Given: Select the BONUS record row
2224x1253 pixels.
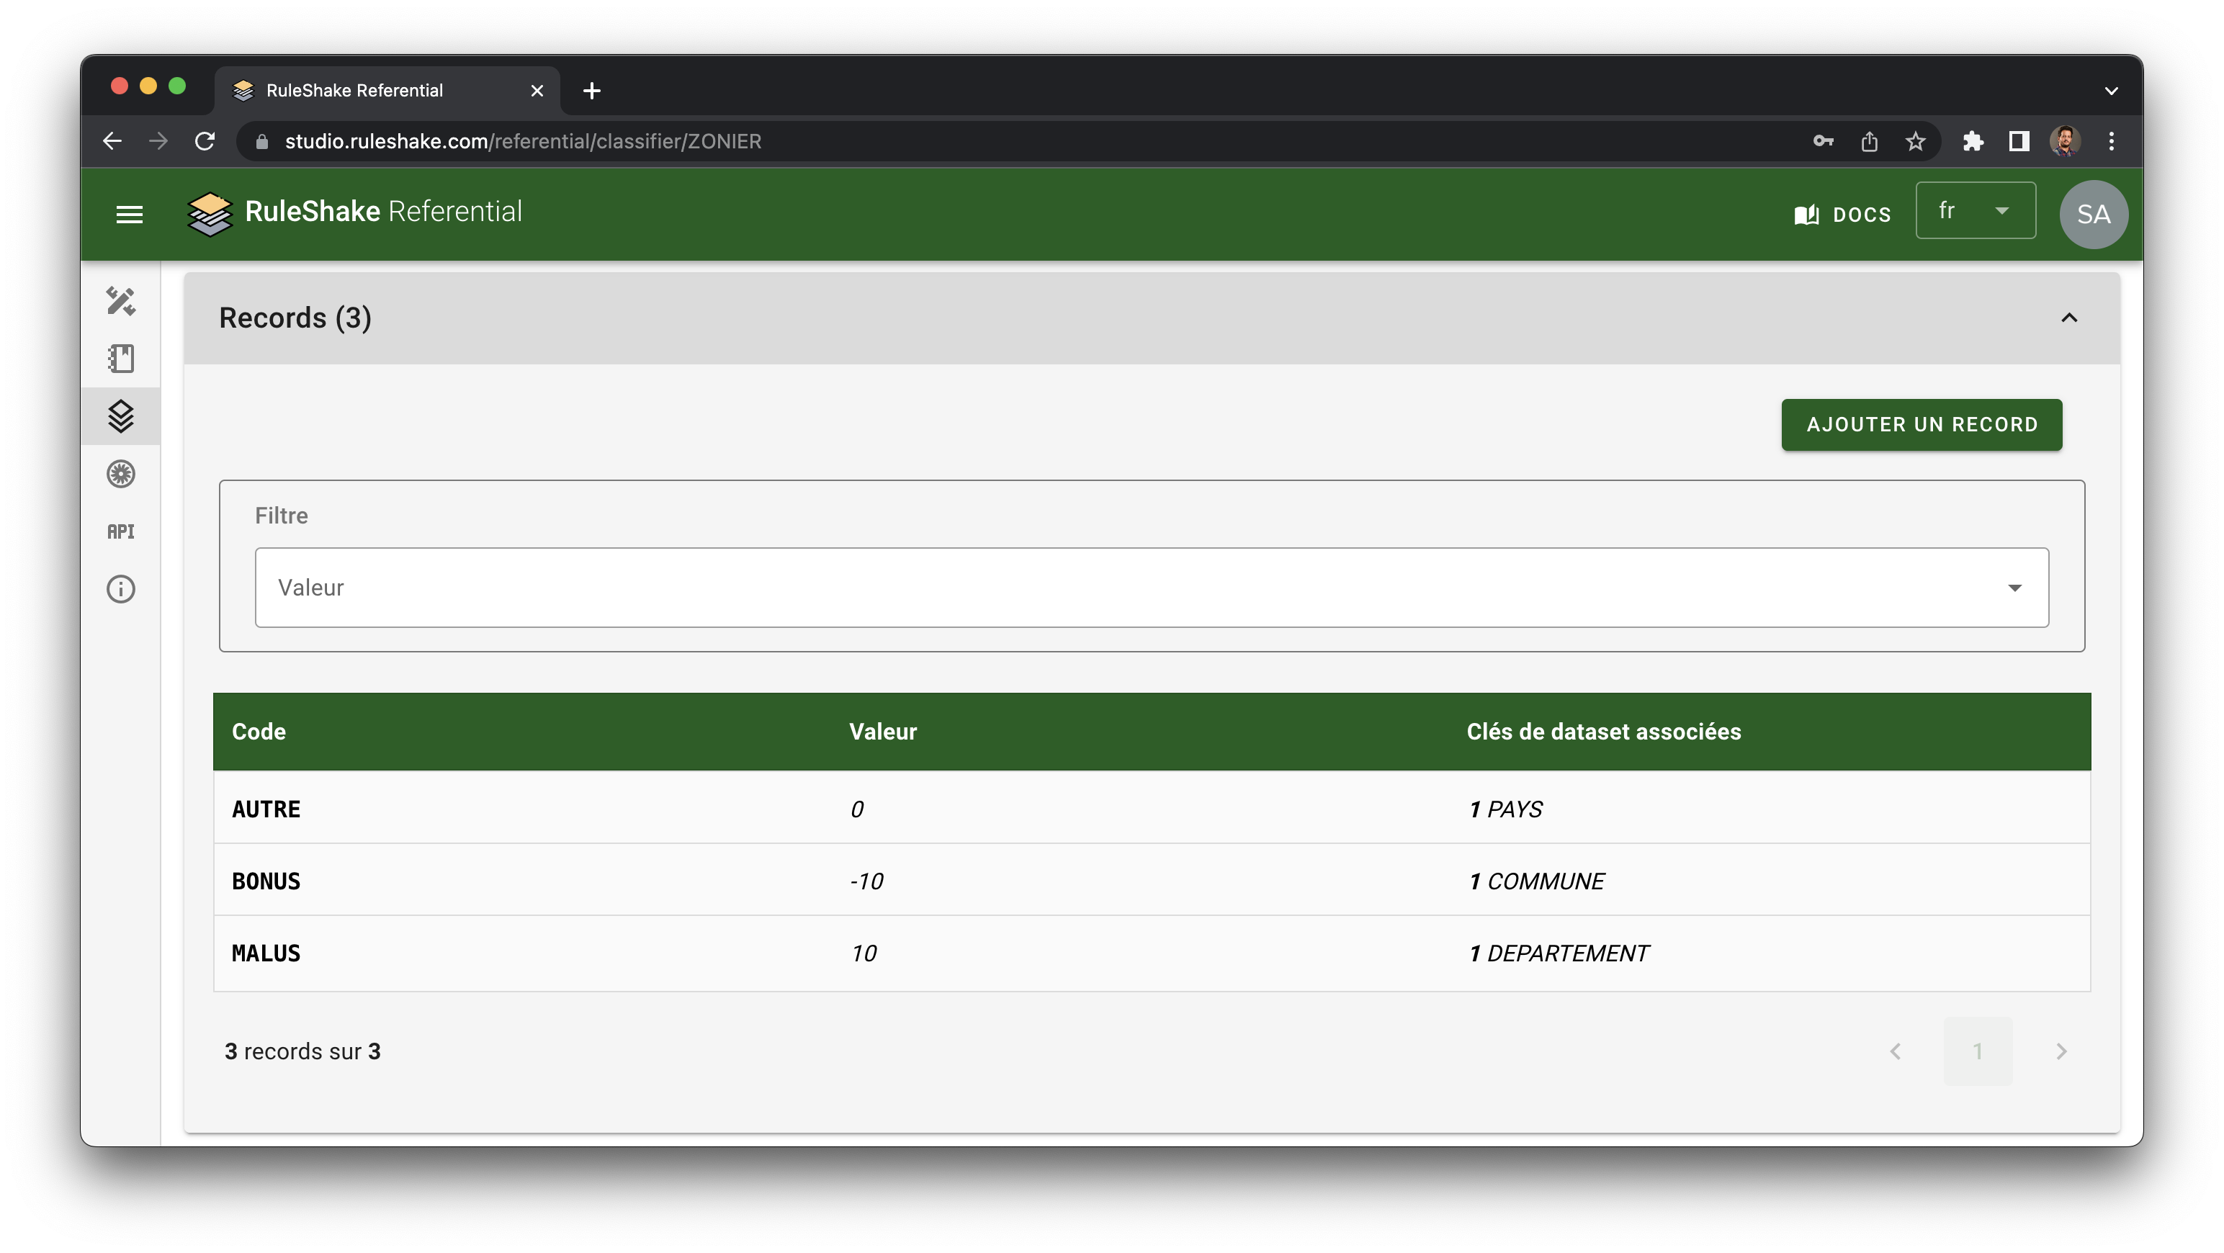Looking at the screenshot, I should 1151,881.
